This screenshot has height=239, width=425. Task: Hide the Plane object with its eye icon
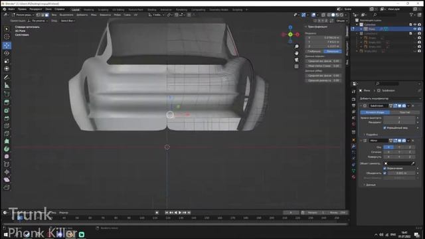[414, 29]
